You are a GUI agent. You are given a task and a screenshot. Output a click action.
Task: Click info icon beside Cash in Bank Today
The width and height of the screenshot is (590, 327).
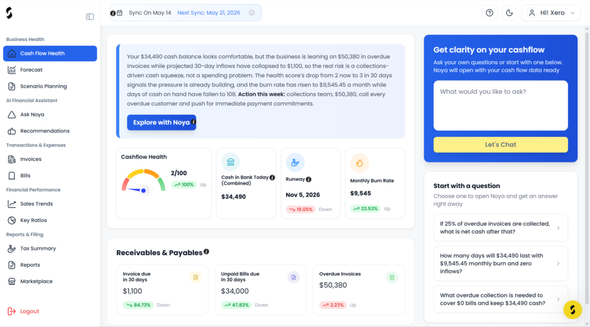pyautogui.click(x=272, y=177)
